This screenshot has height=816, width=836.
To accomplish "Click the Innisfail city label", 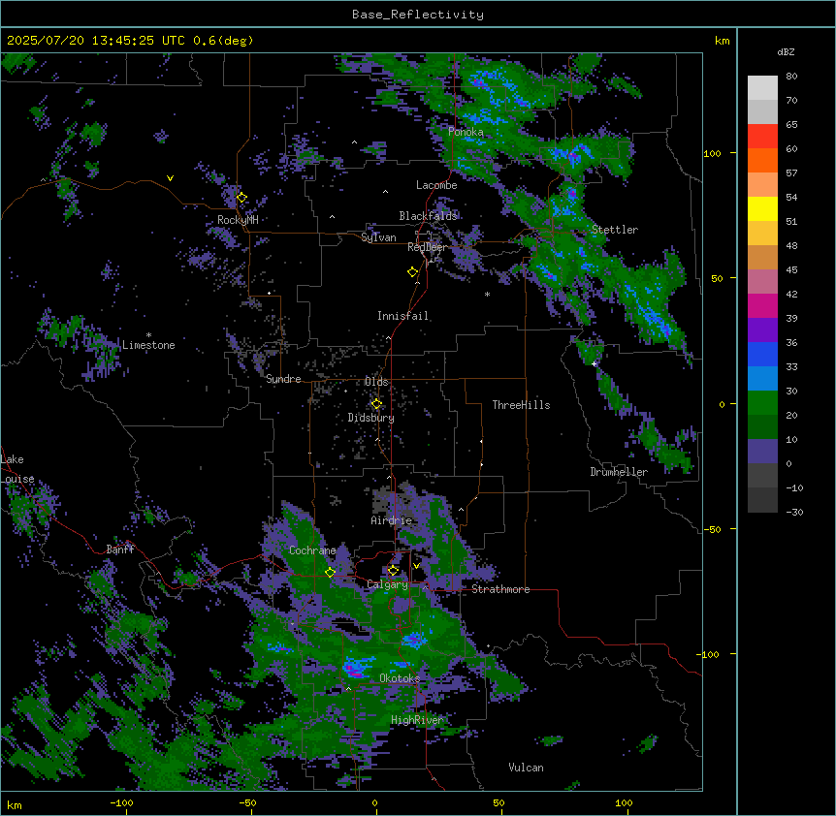I will pos(402,316).
